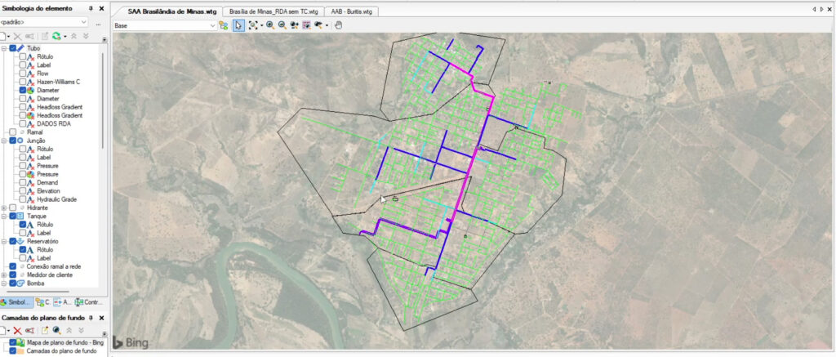Viewport: 836px width, 357px height.
Task: Click rename icon in Camadas do plano toolbar
Action: click(30, 331)
